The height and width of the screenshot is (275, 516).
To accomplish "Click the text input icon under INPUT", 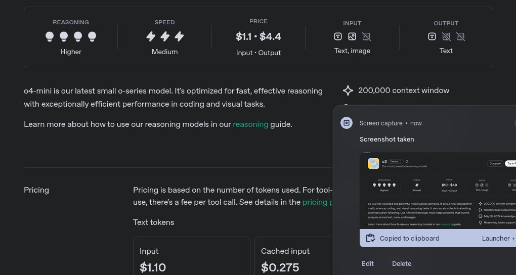I will coord(338,36).
